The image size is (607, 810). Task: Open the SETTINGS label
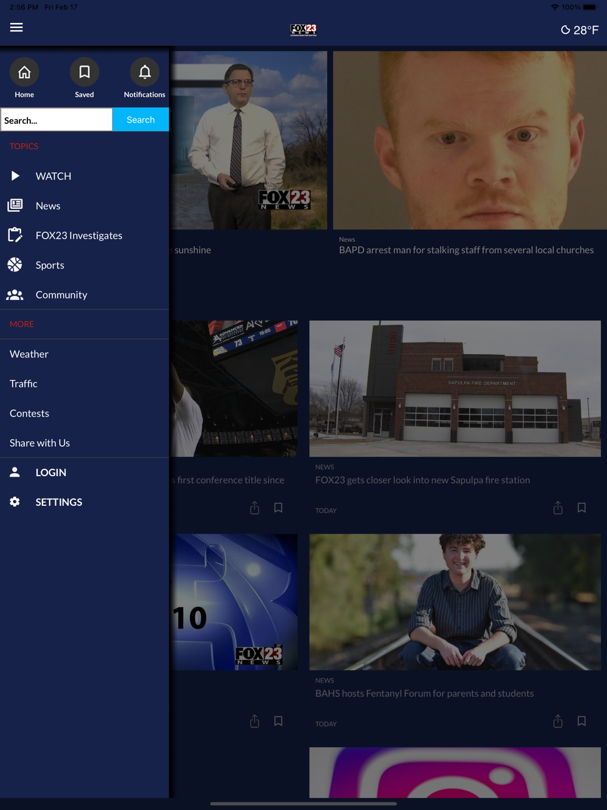click(x=59, y=502)
